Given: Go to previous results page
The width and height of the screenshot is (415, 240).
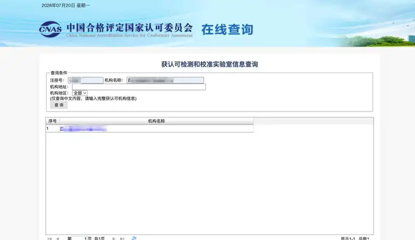Looking at the screenshot, I should point(58,238).
